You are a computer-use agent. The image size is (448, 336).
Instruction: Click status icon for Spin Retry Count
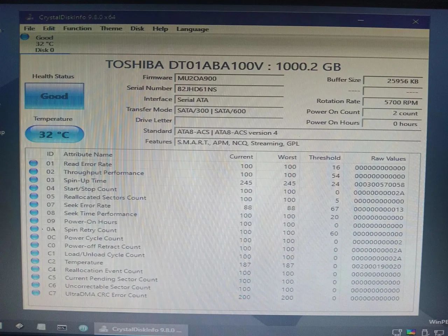tap(34, 229)
